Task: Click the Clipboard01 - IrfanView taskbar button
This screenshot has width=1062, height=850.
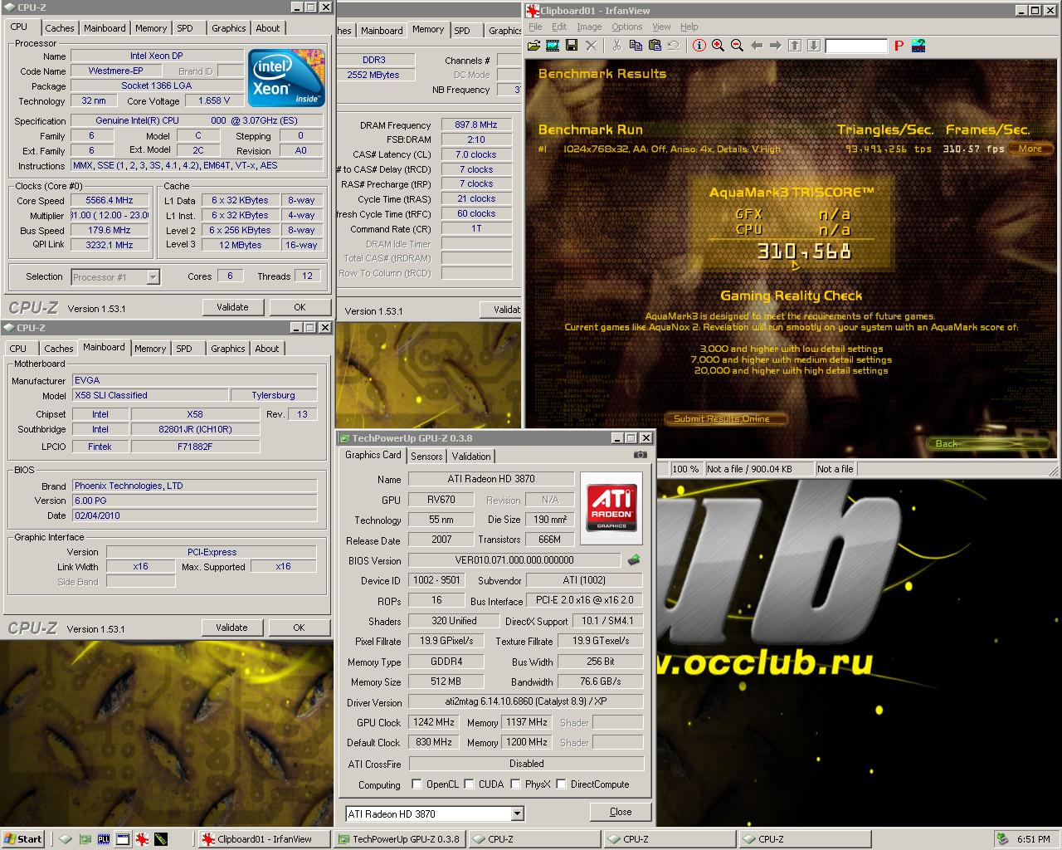Action: coord(264,839)
